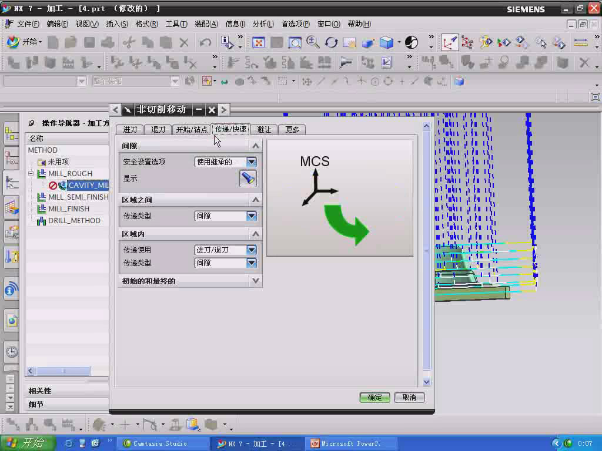Collapse the MILL_ROUGH tree node

(x=31, y=173)
